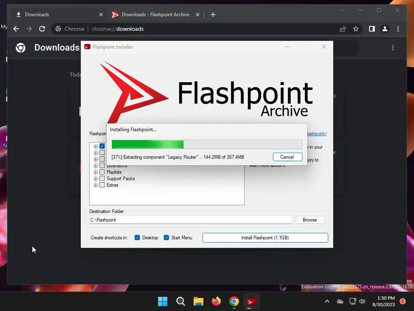Open the Windows Start menu
The height and width of the screenshot is (311, 414).
pos(163,301)
